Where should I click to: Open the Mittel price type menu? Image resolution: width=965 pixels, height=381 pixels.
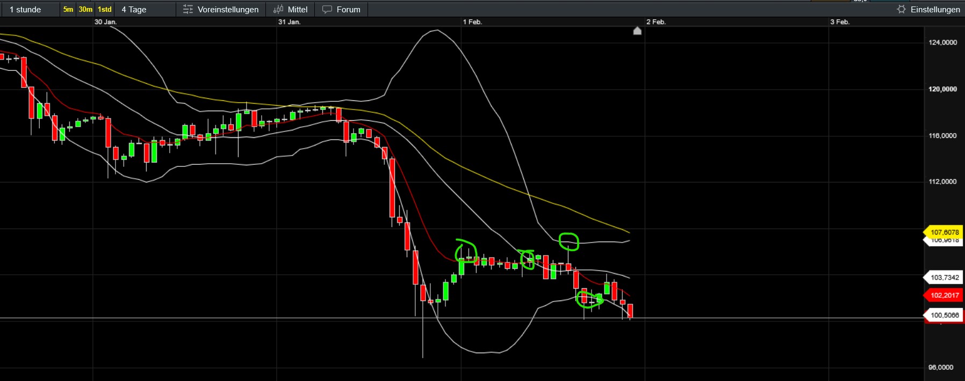tap(297, 9)
